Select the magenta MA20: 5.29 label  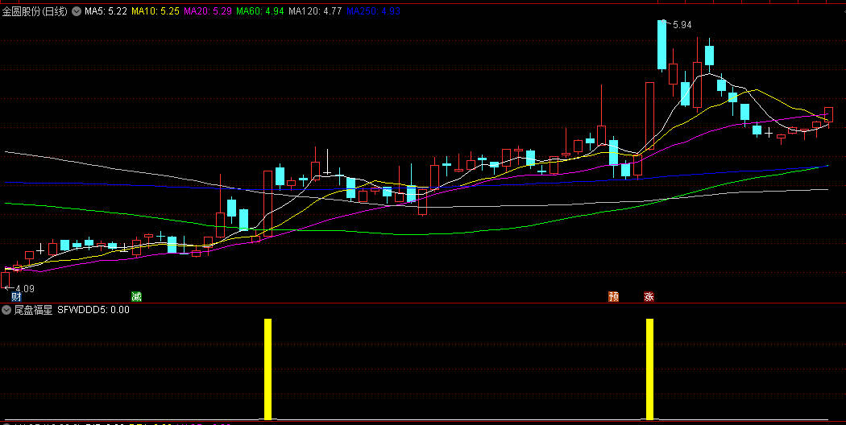208,11
